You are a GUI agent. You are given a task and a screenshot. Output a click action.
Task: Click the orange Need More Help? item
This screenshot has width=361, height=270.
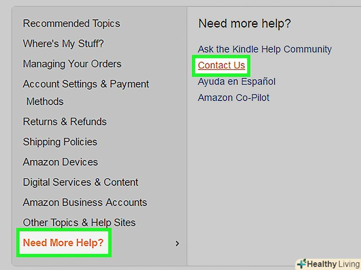click(63, 243)
